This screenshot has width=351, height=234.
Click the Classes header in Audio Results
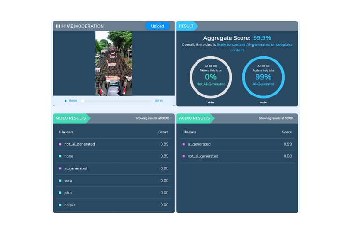[x=189, y=132]
